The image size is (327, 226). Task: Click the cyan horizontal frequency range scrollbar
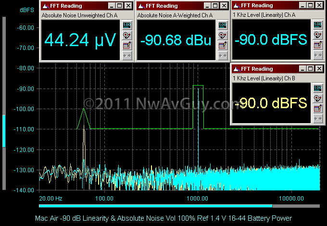(156, 206)
